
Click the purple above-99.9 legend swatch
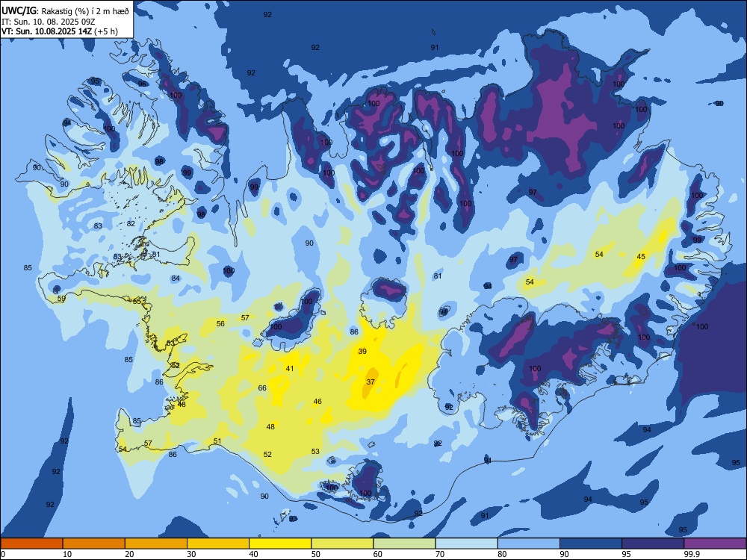pos(715,544)
